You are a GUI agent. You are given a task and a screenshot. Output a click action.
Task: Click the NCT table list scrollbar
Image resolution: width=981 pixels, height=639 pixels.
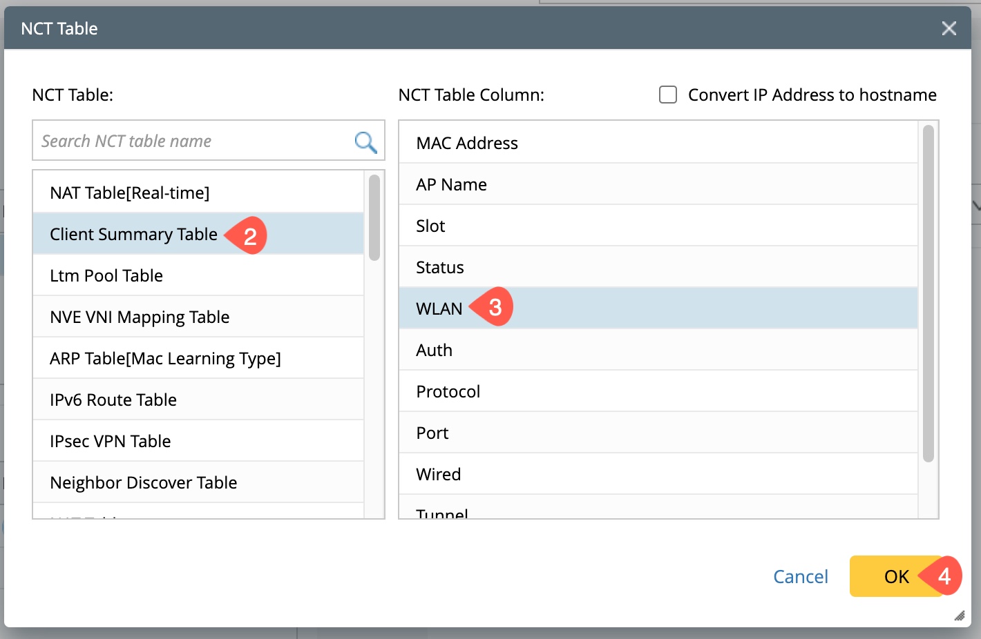point(374,217)
